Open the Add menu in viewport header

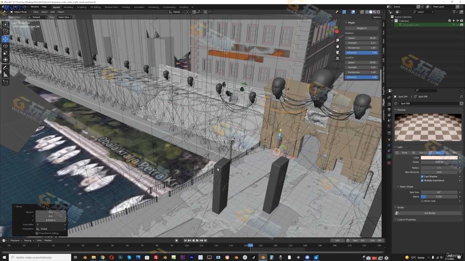tap(52, 12)
